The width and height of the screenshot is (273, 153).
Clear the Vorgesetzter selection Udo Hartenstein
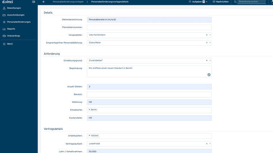point(207,35)
